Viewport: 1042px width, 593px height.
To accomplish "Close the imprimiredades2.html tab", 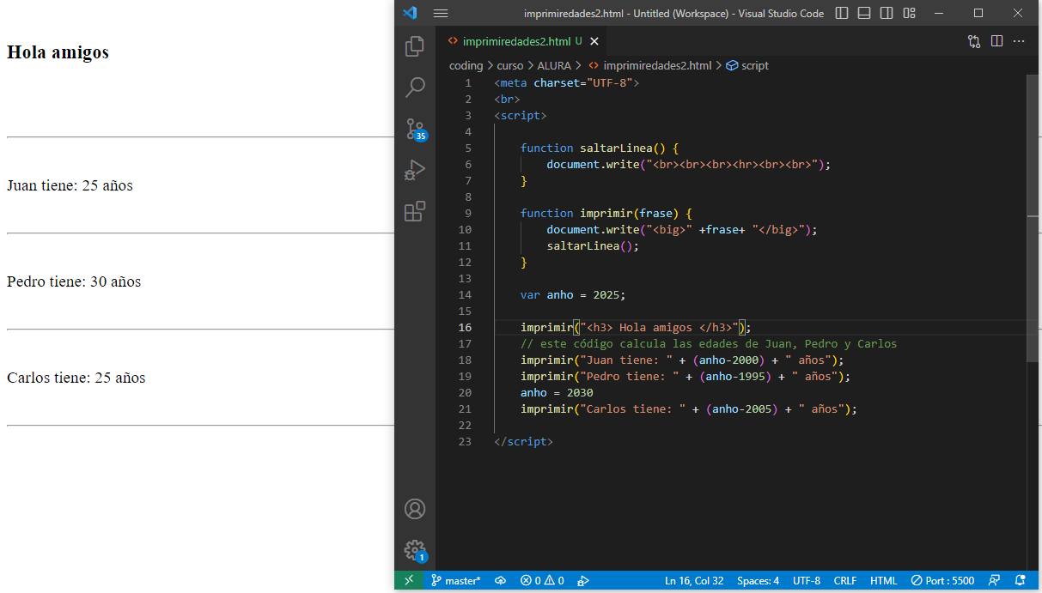I will [594, 41].
